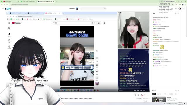Toggle theater mode in the stream player
The width and height of the screenshot is (187, 105).
[144, 90]
